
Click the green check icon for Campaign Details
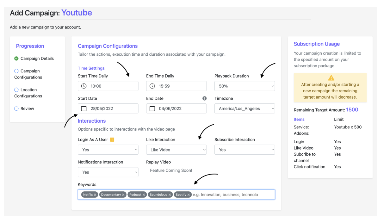[x=16, y=59]
